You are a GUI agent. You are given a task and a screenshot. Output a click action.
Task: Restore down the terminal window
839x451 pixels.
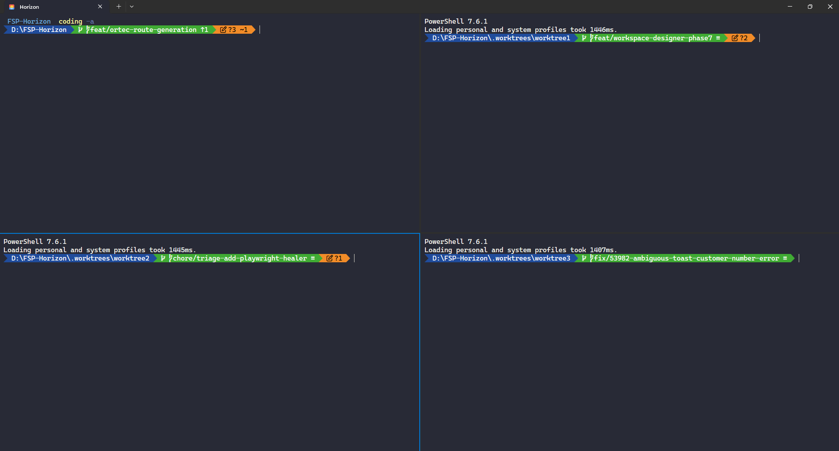tap(810, 7)
